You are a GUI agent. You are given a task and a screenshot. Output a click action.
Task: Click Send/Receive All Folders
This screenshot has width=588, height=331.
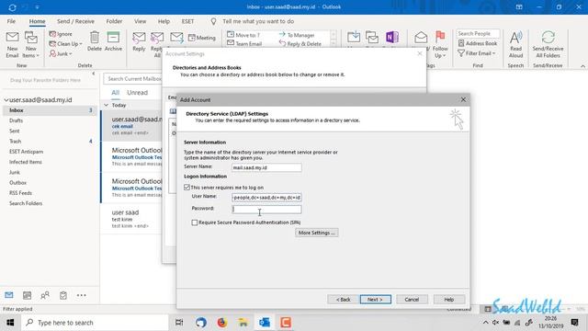click(548, 44)
